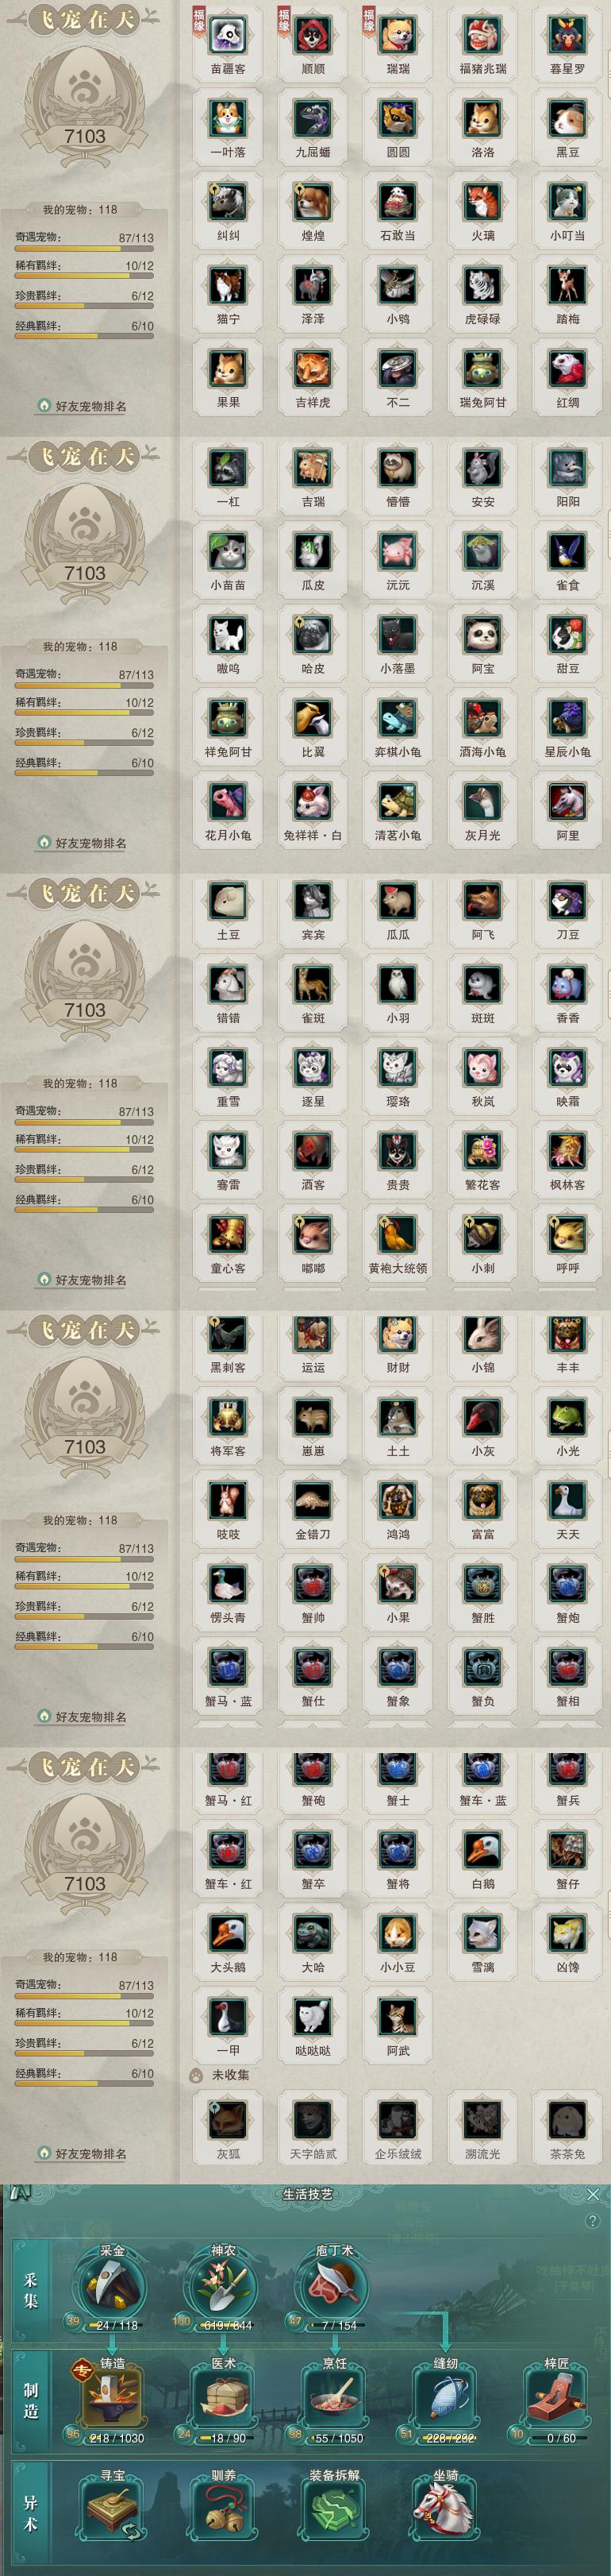
Task: Open the 缝纫 sewing skill icon
Action: 445,2398
